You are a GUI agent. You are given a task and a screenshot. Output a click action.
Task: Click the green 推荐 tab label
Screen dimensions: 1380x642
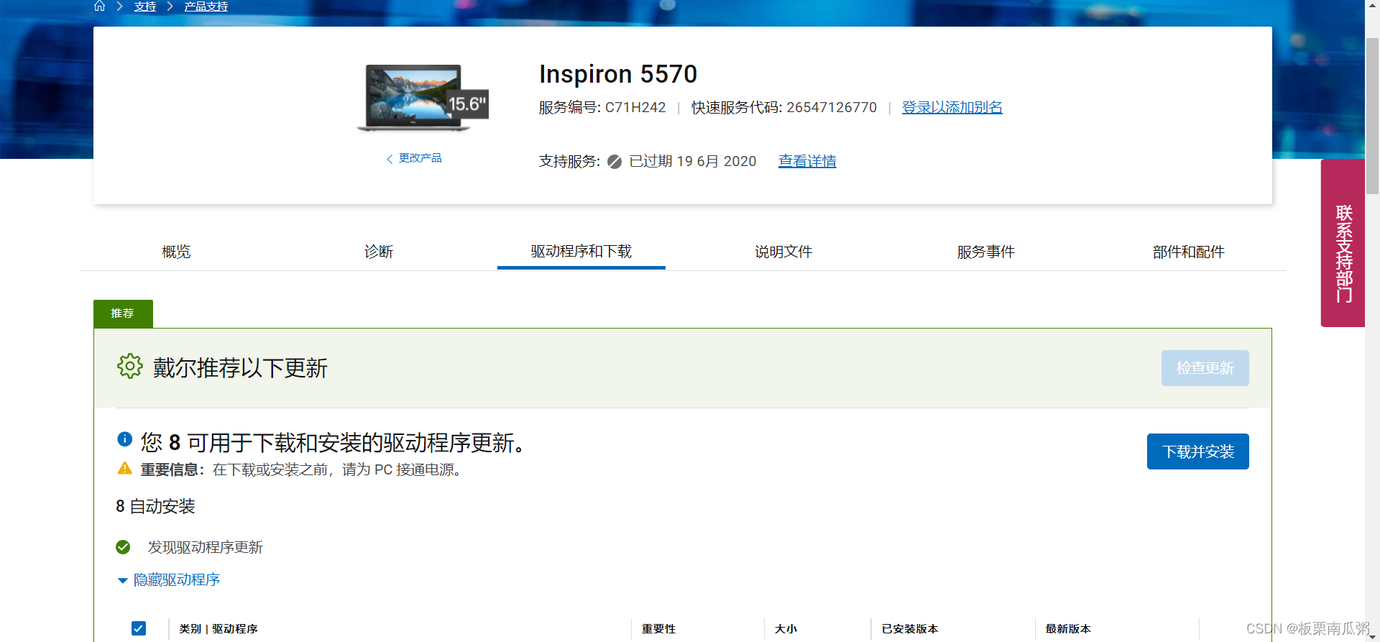point(123,313)
